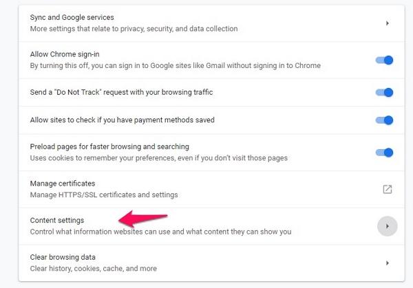Click the Allow sites to check payment methods text
This screenshot has height=288, width=413.
123,120
